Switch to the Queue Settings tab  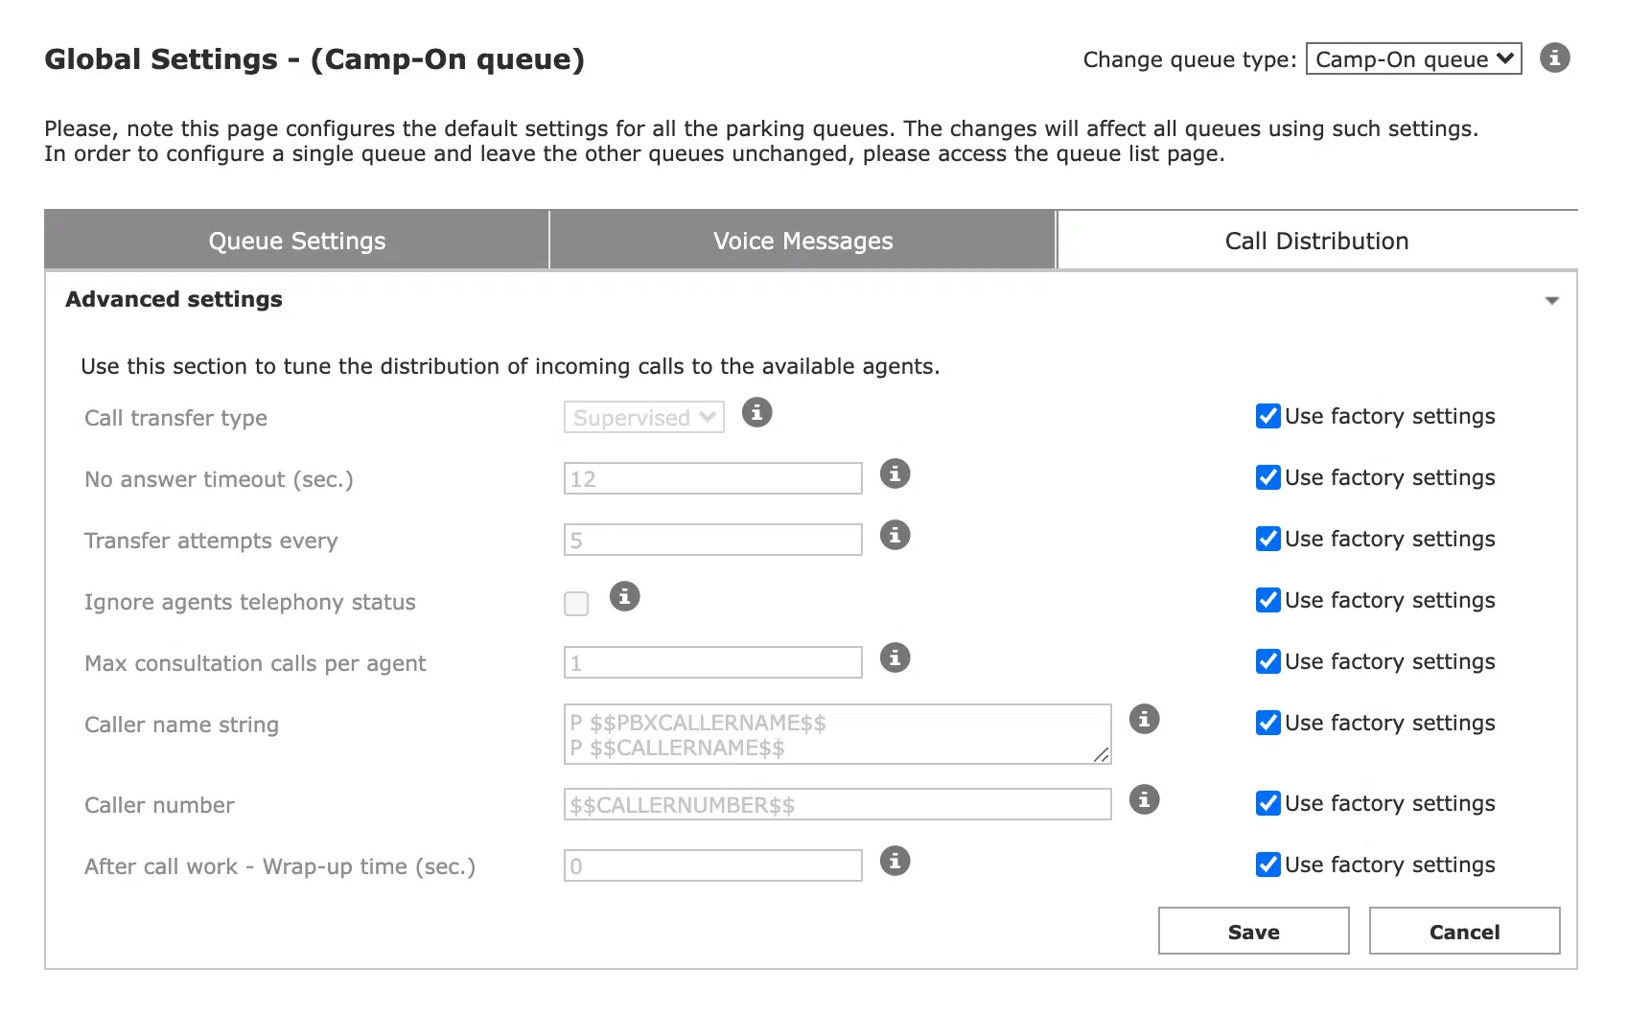(x=297, y=241)
